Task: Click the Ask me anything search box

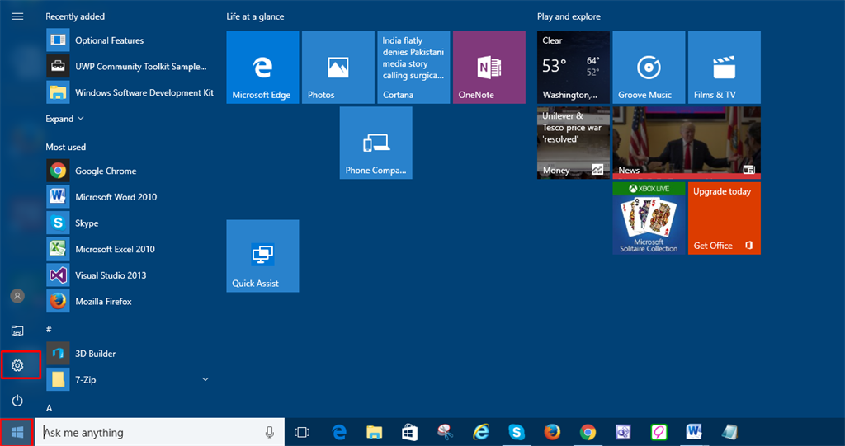Action: pyautogui.click(x=149, y=432)
